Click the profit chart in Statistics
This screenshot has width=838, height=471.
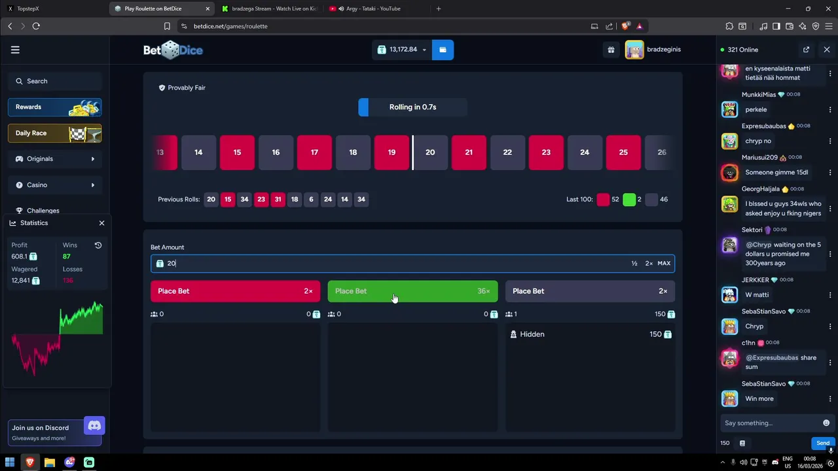click(x=57, y=338)
